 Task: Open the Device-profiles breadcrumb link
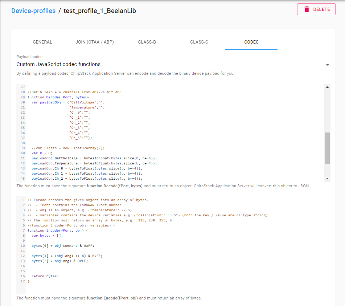(33, 11)
